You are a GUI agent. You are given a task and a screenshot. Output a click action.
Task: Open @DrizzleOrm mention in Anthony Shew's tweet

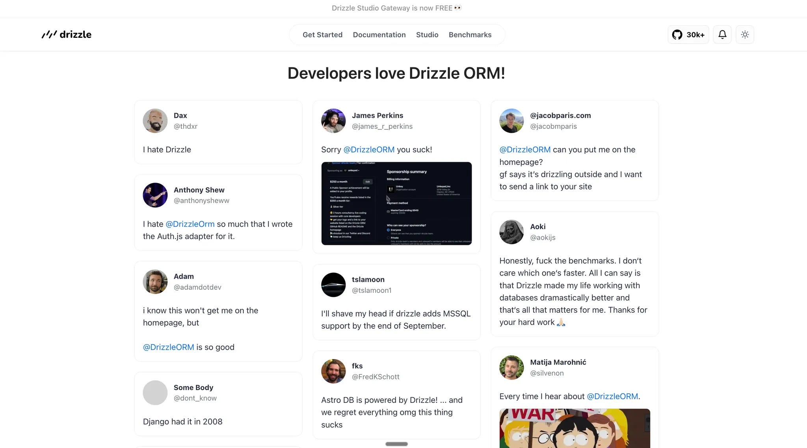190,224
